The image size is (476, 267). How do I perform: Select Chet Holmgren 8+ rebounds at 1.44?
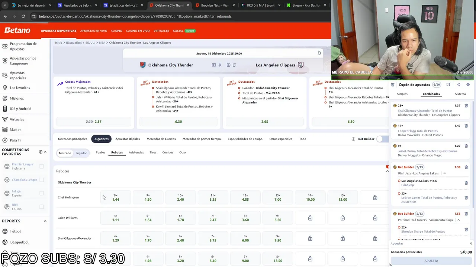[116, 197]
